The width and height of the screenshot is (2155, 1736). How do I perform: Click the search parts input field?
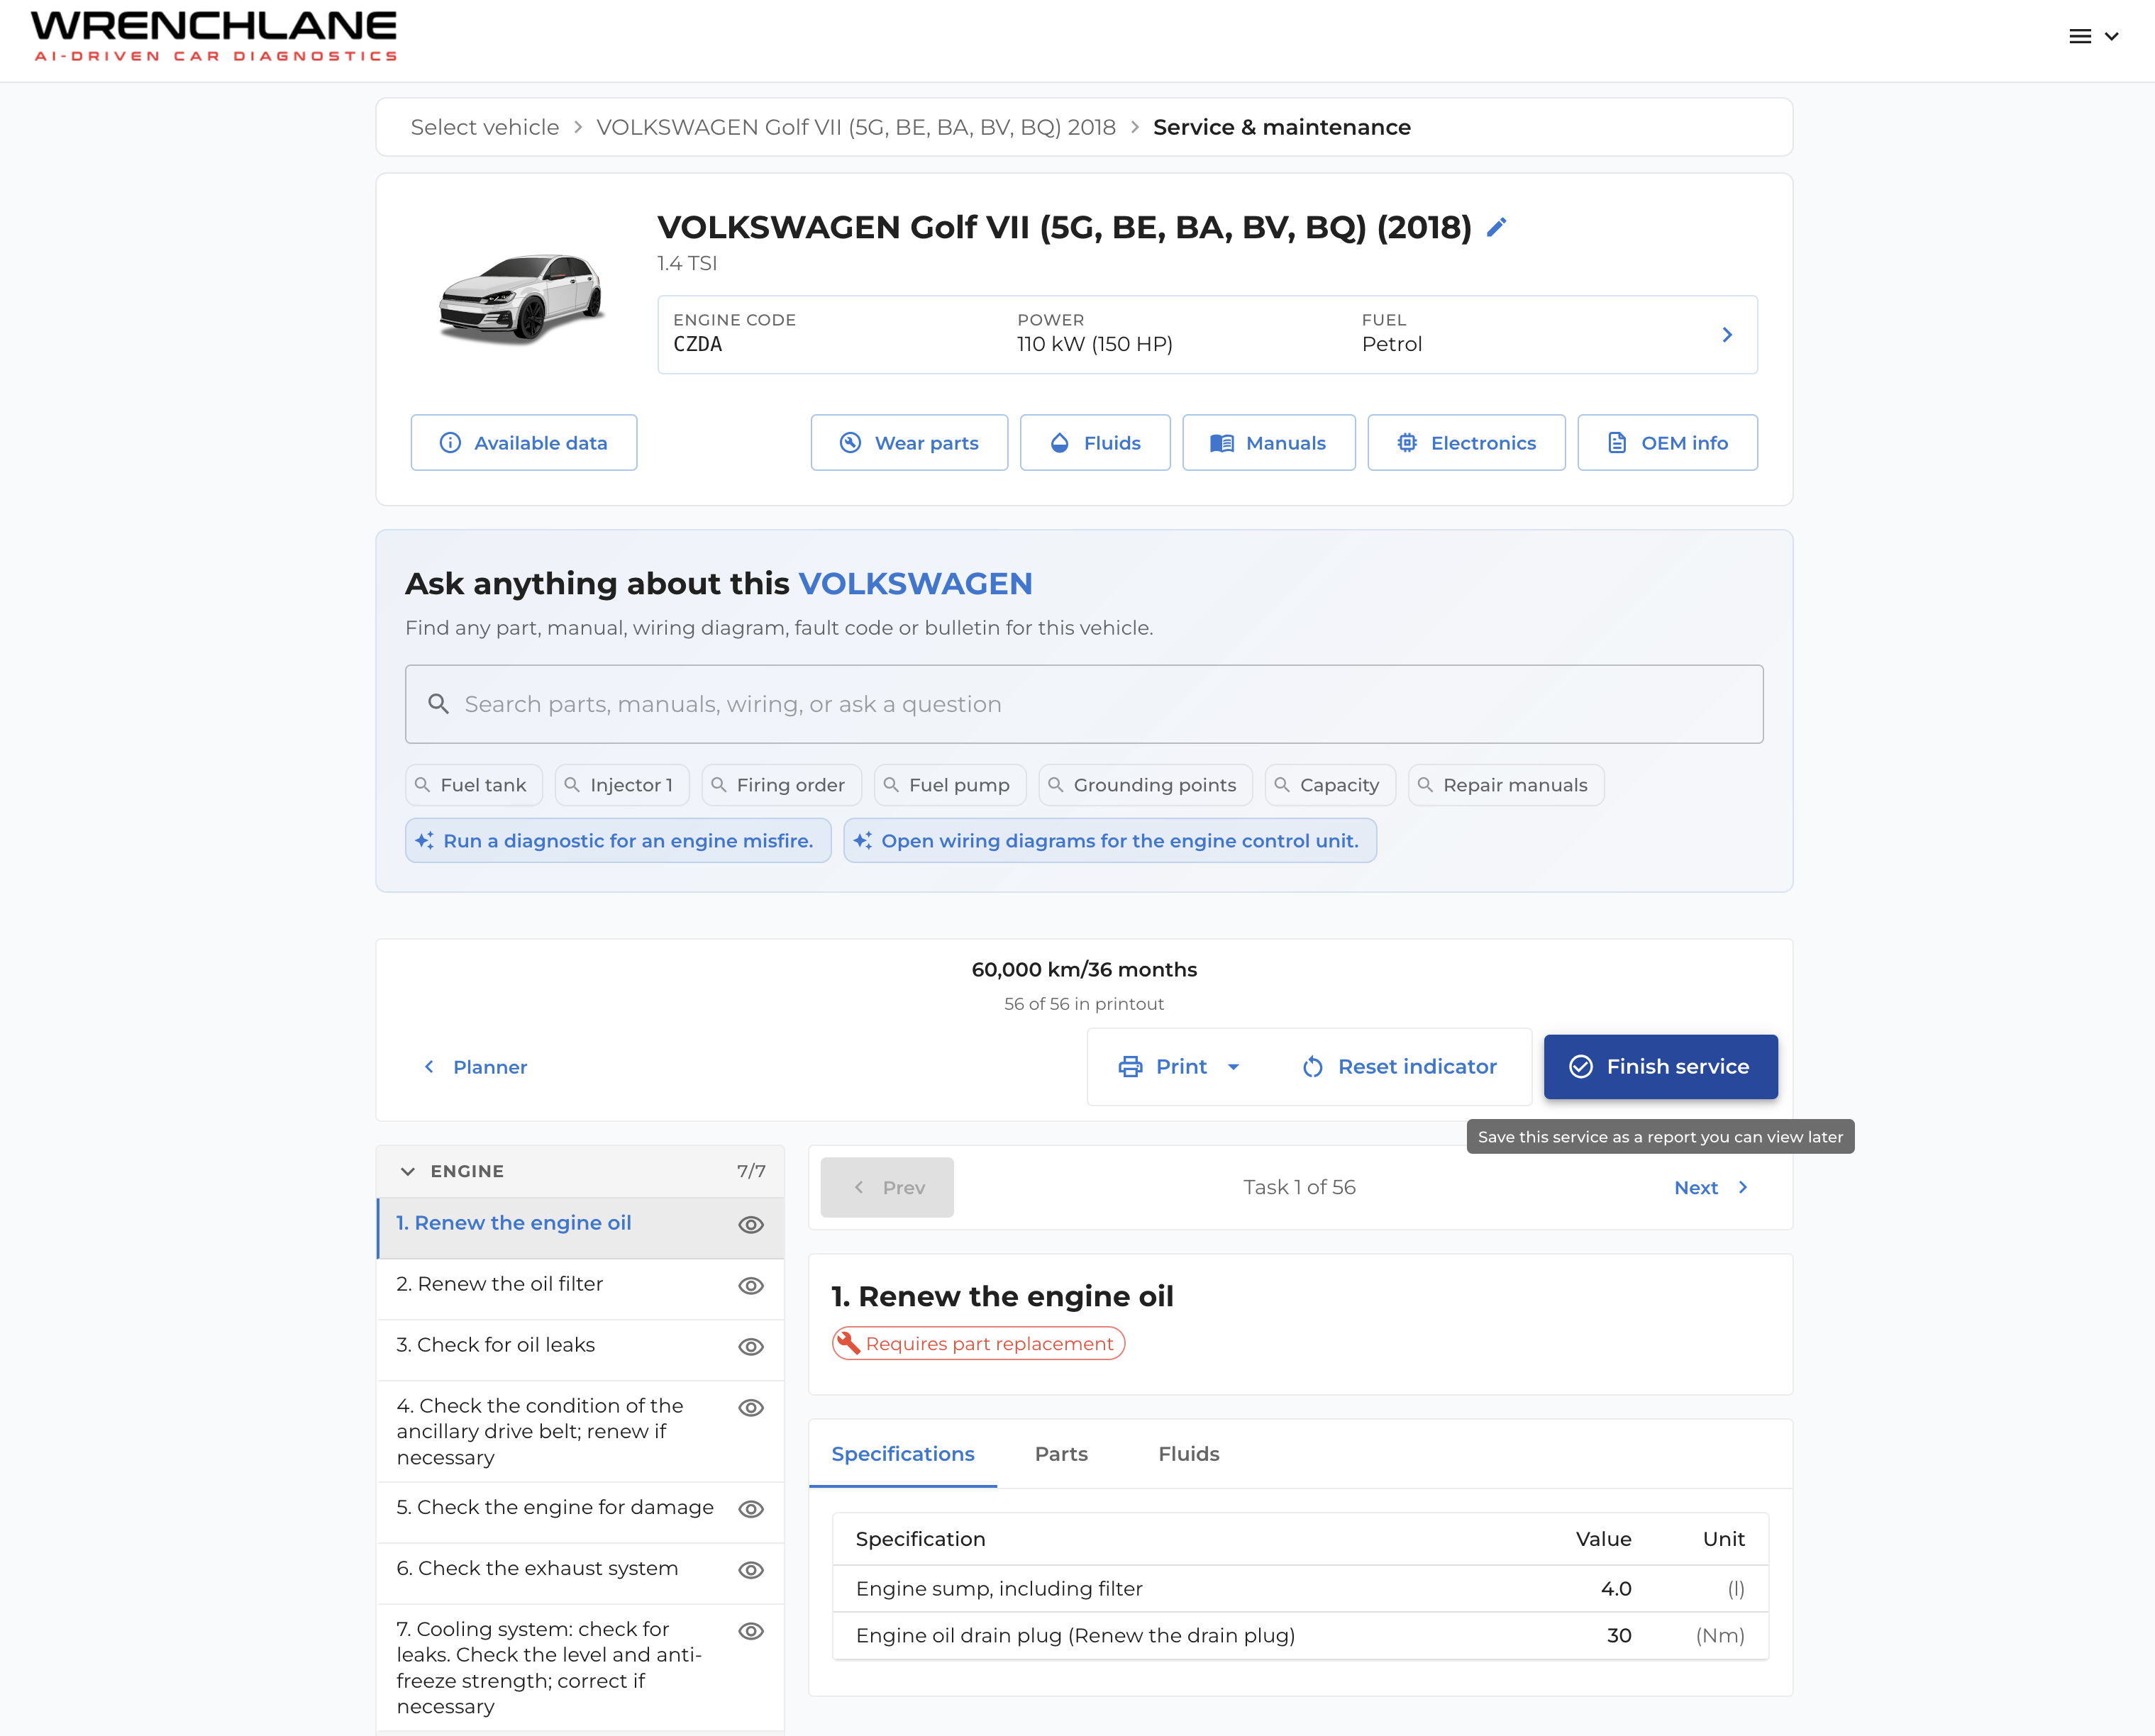pyautogui.click(x=1084, y=704)
